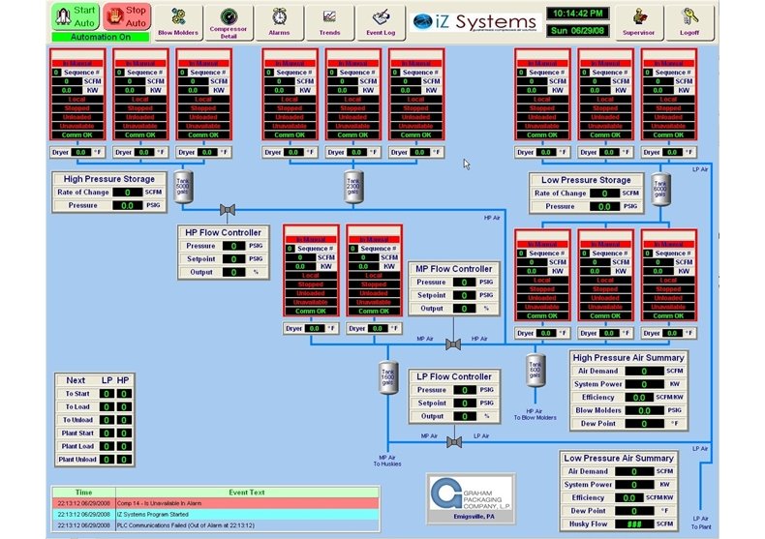Click the 1600 gallon tank icon
765x539 pixels.
click(386, 378)
